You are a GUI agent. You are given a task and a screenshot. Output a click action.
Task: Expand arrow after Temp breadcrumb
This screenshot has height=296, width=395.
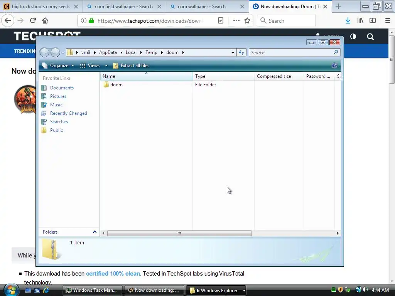pos(162,52)
